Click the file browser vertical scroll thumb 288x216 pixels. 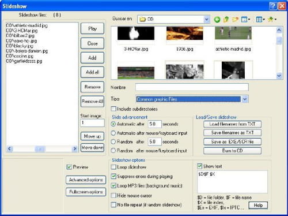pos(279,40)
